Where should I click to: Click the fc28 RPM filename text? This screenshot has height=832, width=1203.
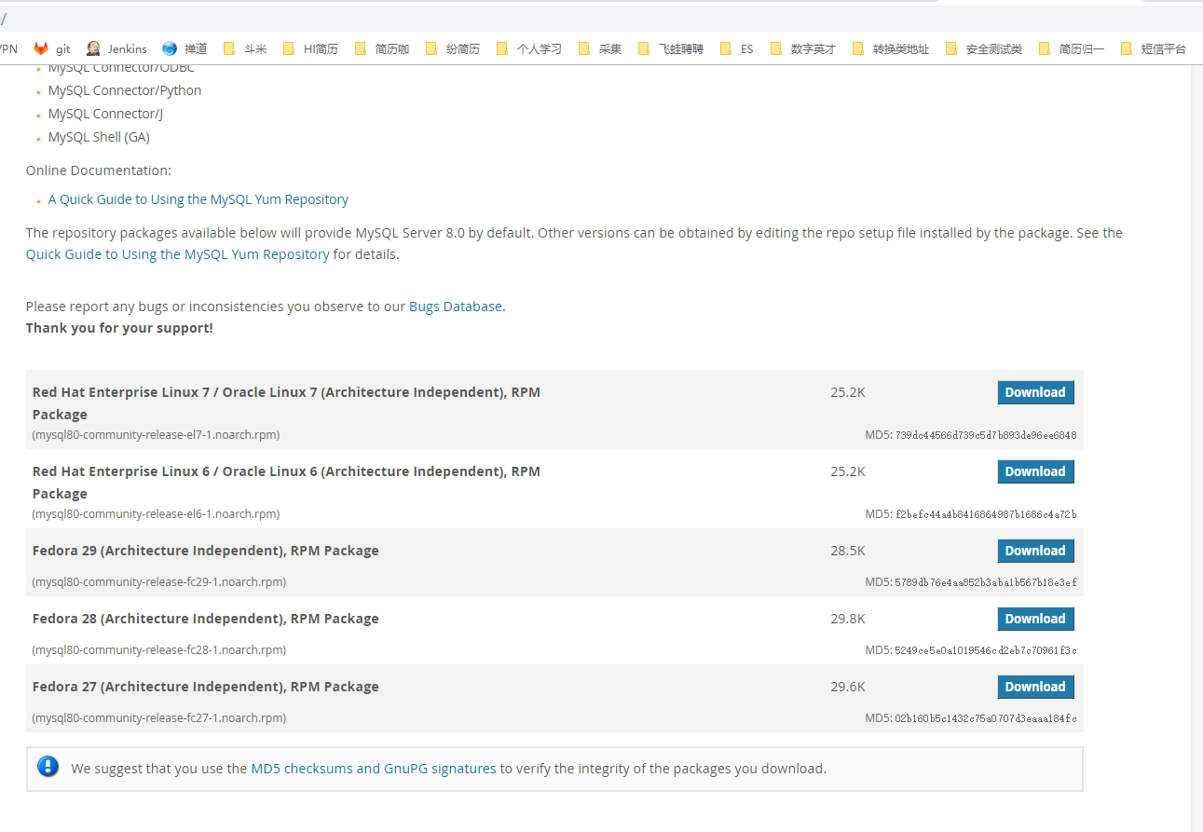click(159, 650)
